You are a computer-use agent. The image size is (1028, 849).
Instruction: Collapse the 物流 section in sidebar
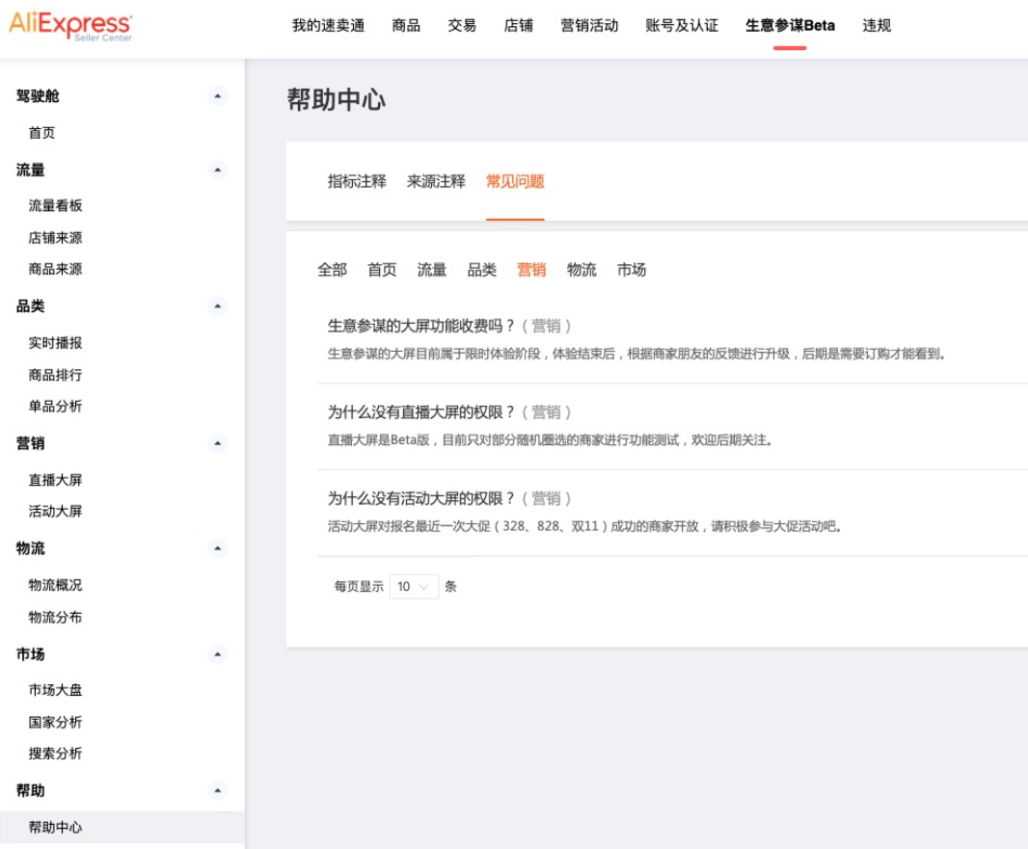coord(218,548)
